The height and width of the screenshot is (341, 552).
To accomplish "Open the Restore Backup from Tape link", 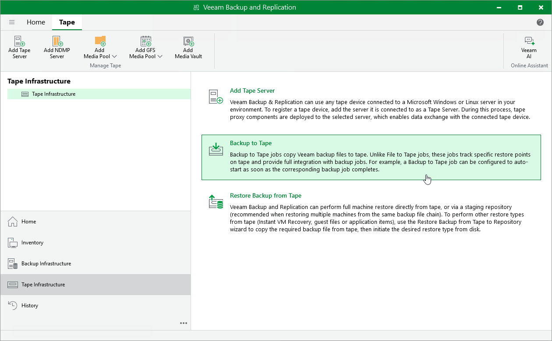I will [265, 196].
